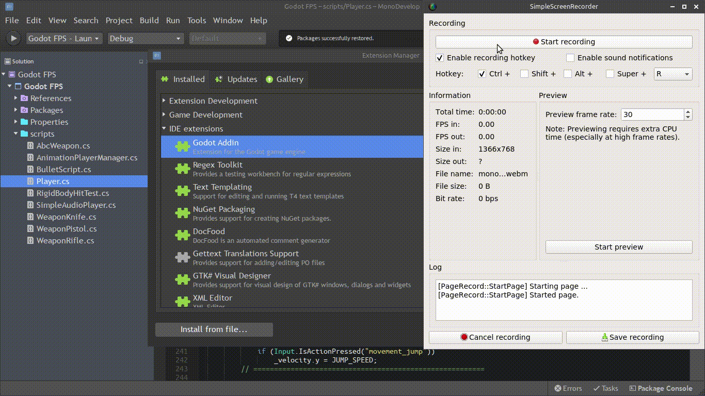
Task: Click the Install from file button
Action: (x=214, y=329)
